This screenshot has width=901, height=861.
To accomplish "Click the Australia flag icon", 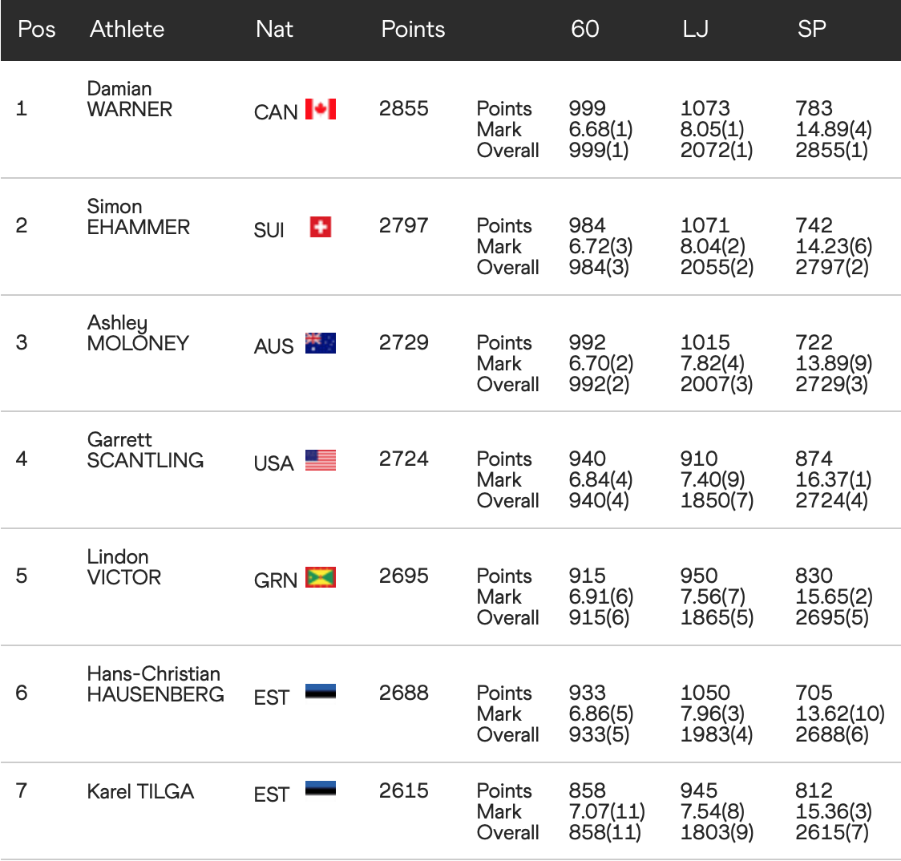I will point(321,344).
